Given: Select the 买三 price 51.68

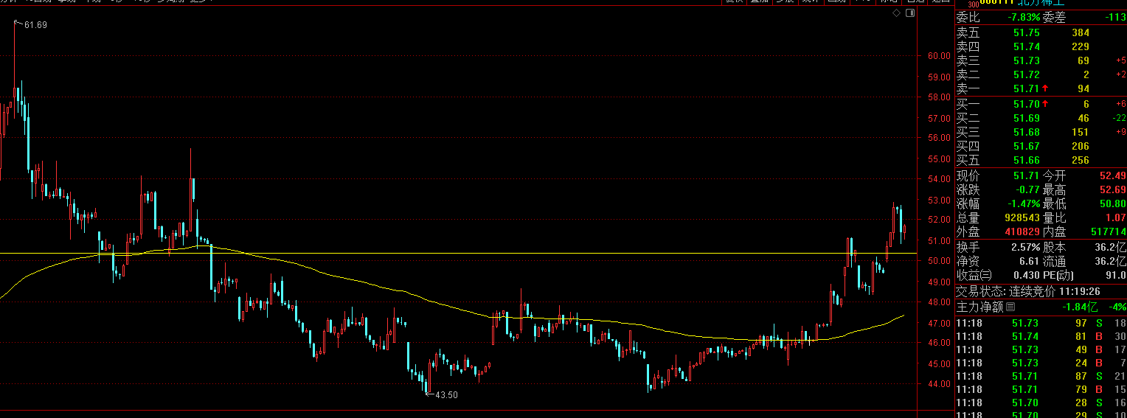Looking at the screenshot, I should (x=1027, y=133).
